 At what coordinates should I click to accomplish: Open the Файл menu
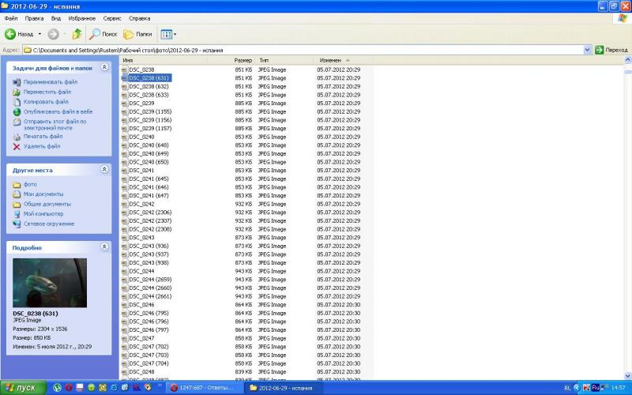pos(11,18)
